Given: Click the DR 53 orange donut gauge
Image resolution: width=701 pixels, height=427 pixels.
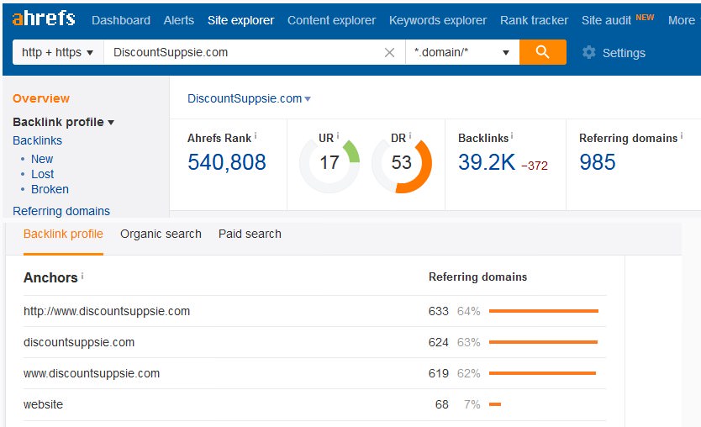Looking at the screenshot, I should click(402, 162).
